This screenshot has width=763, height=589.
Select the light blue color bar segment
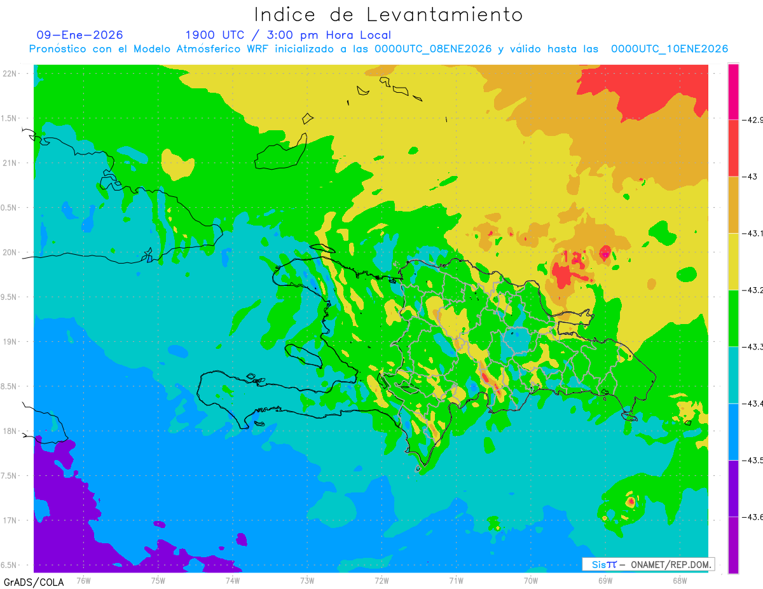click(733, 431)
